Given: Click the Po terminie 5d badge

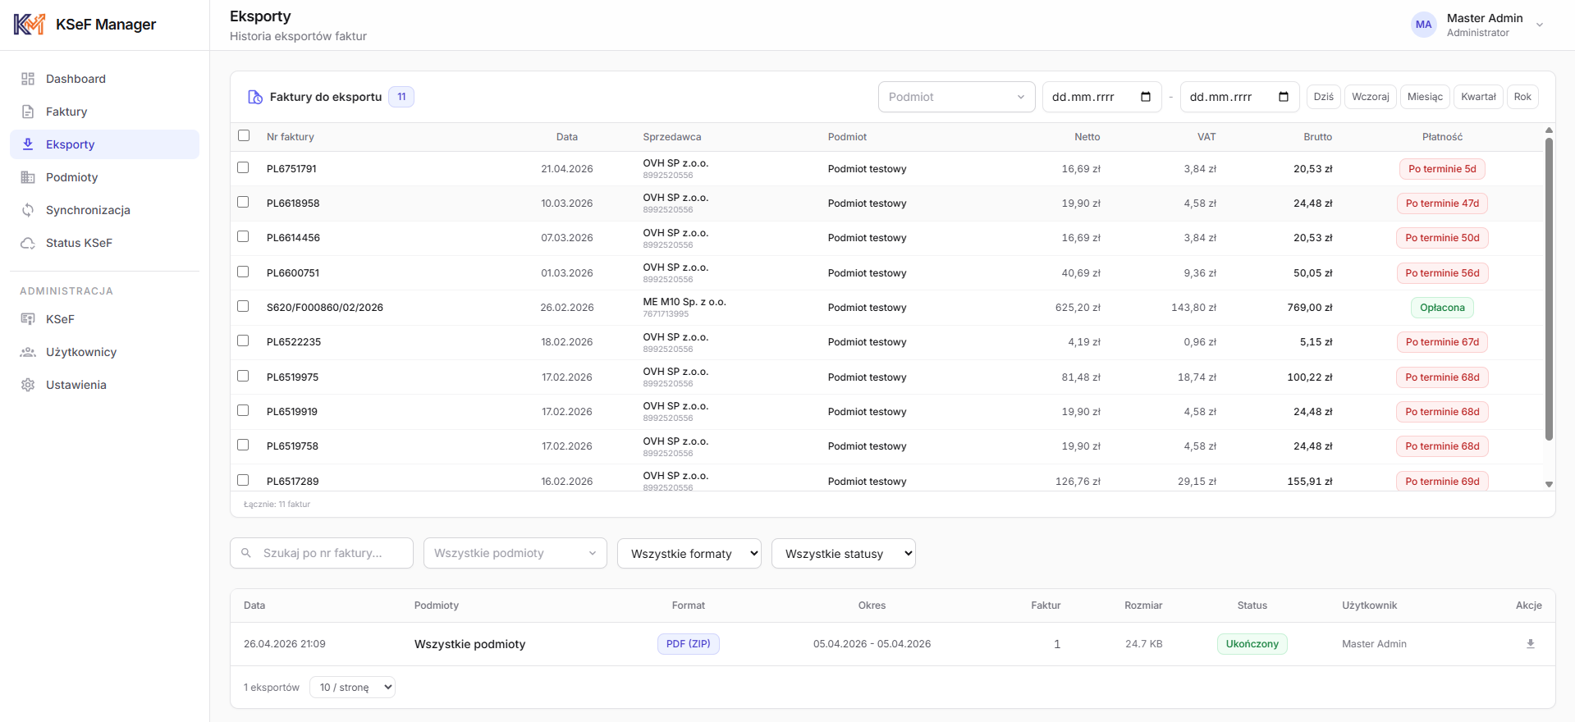Looking at the screenshot, I should (1443, 169).
